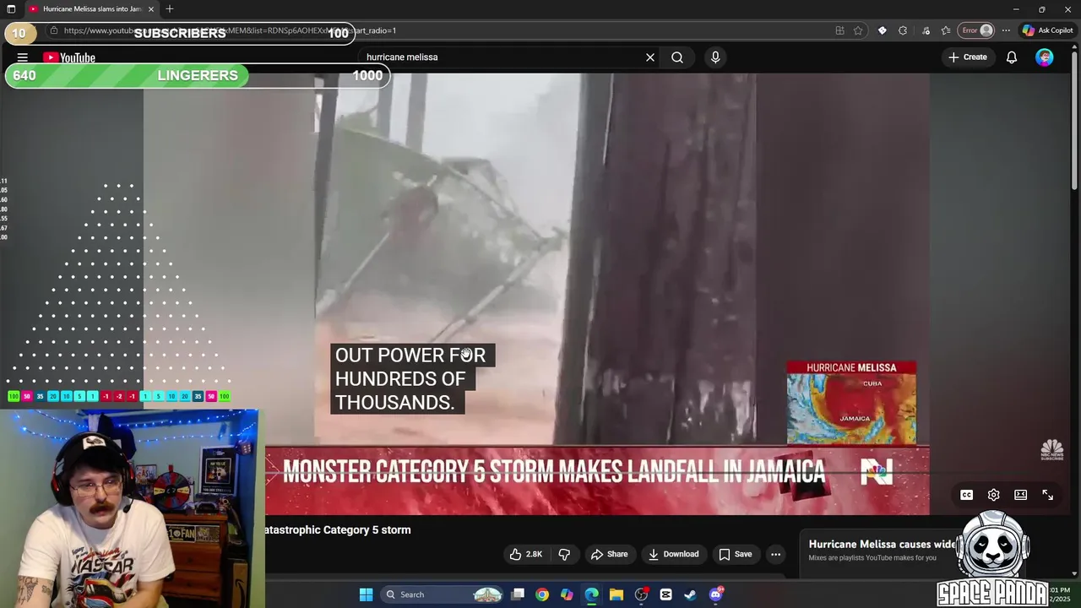This screenshot has width=1081, height=608.
Task: Open more actions ellipsis below video
Action: (x=775, y=554)
